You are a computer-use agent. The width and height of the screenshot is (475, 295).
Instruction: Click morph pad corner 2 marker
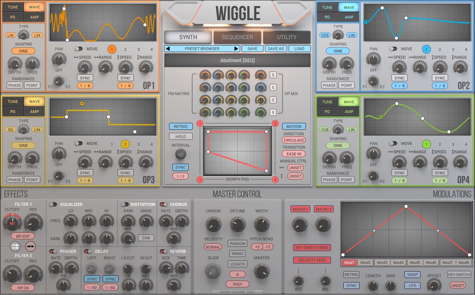(x=275, y=123)
